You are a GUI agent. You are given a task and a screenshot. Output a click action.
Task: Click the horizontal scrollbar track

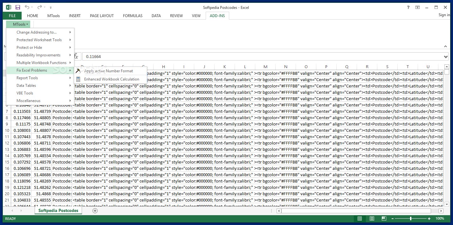356,211
